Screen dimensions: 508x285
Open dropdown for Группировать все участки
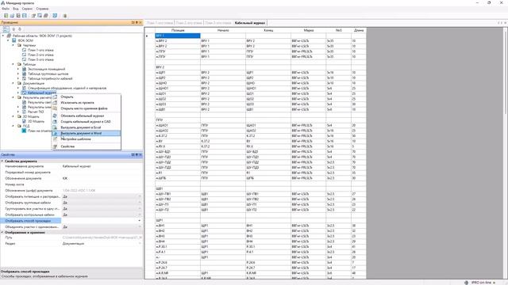click(x=140, y=209)
